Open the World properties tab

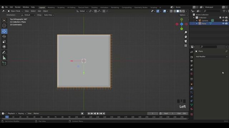[x=192, y=74]
